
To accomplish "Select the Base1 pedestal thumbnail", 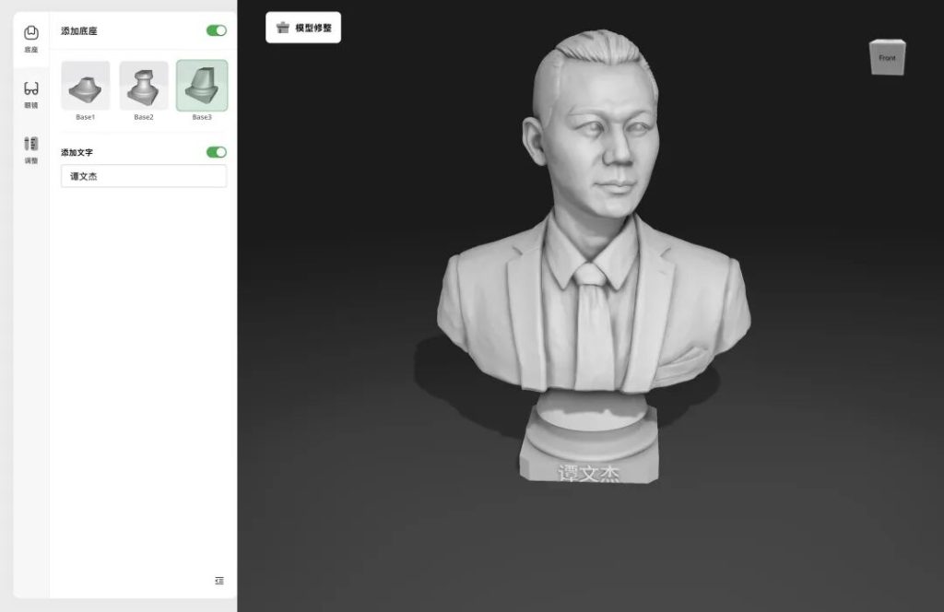I will click(86, 86).
